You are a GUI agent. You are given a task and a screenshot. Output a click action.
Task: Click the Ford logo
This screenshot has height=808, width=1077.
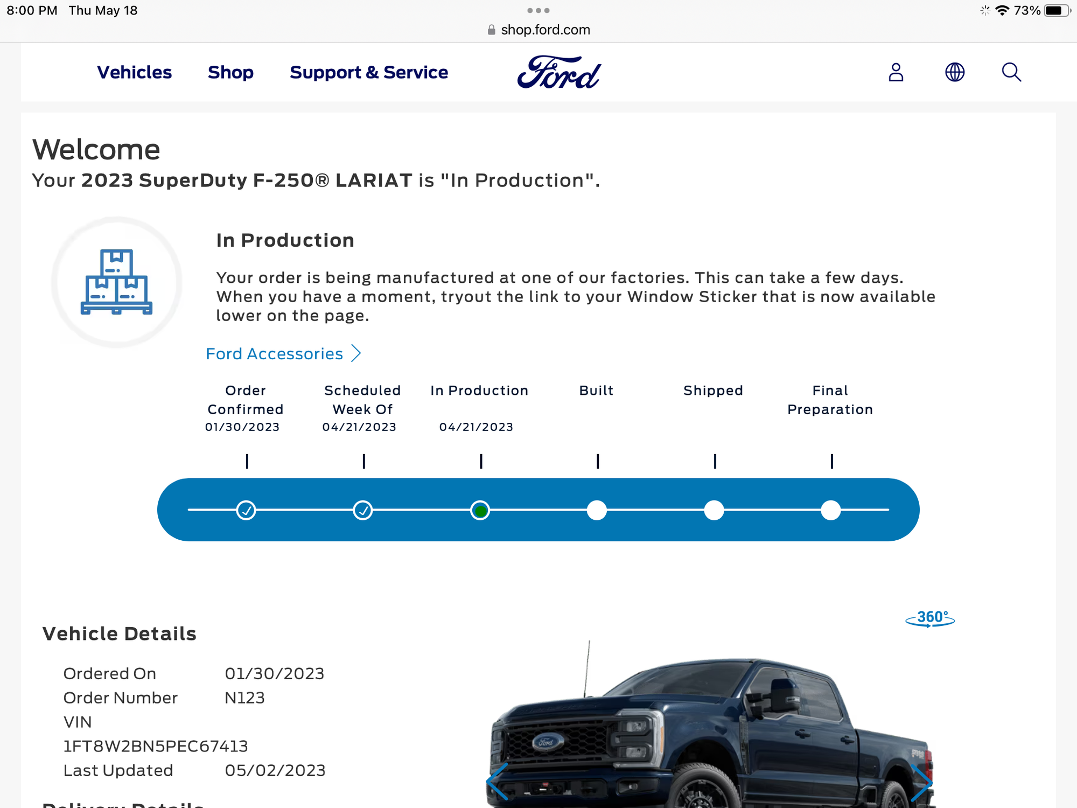[559, 72]
